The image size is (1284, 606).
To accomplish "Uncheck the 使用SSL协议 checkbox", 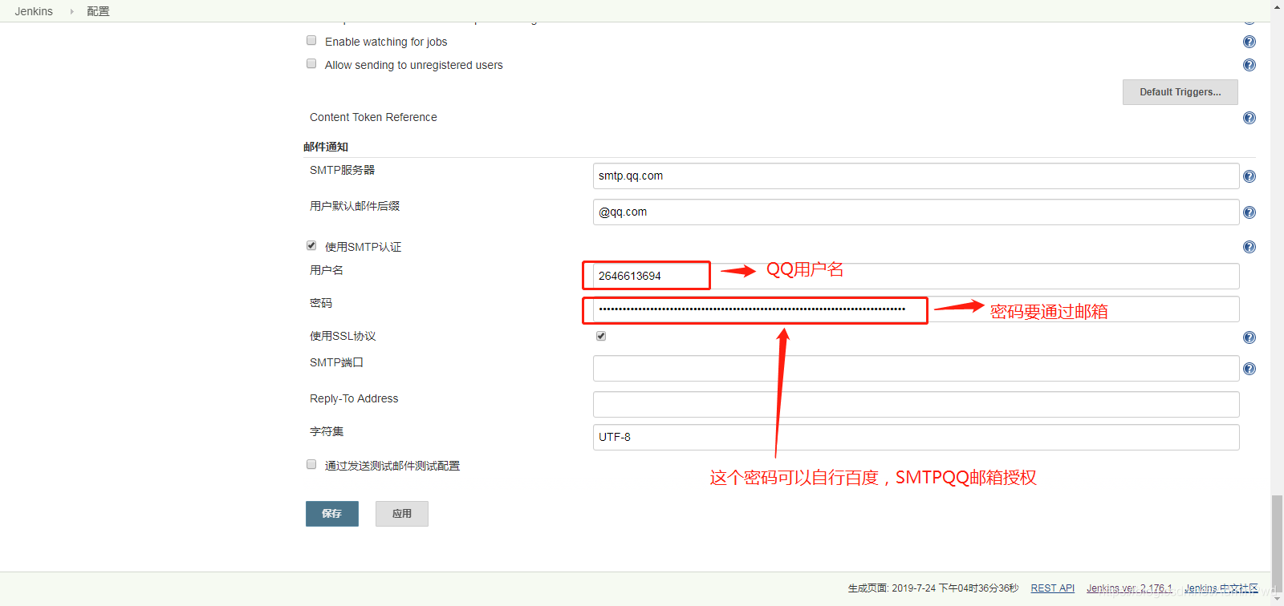I will point(601,336).
